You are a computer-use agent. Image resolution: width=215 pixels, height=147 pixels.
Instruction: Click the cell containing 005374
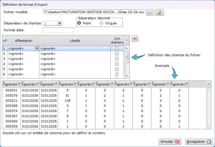click(11, 111)
